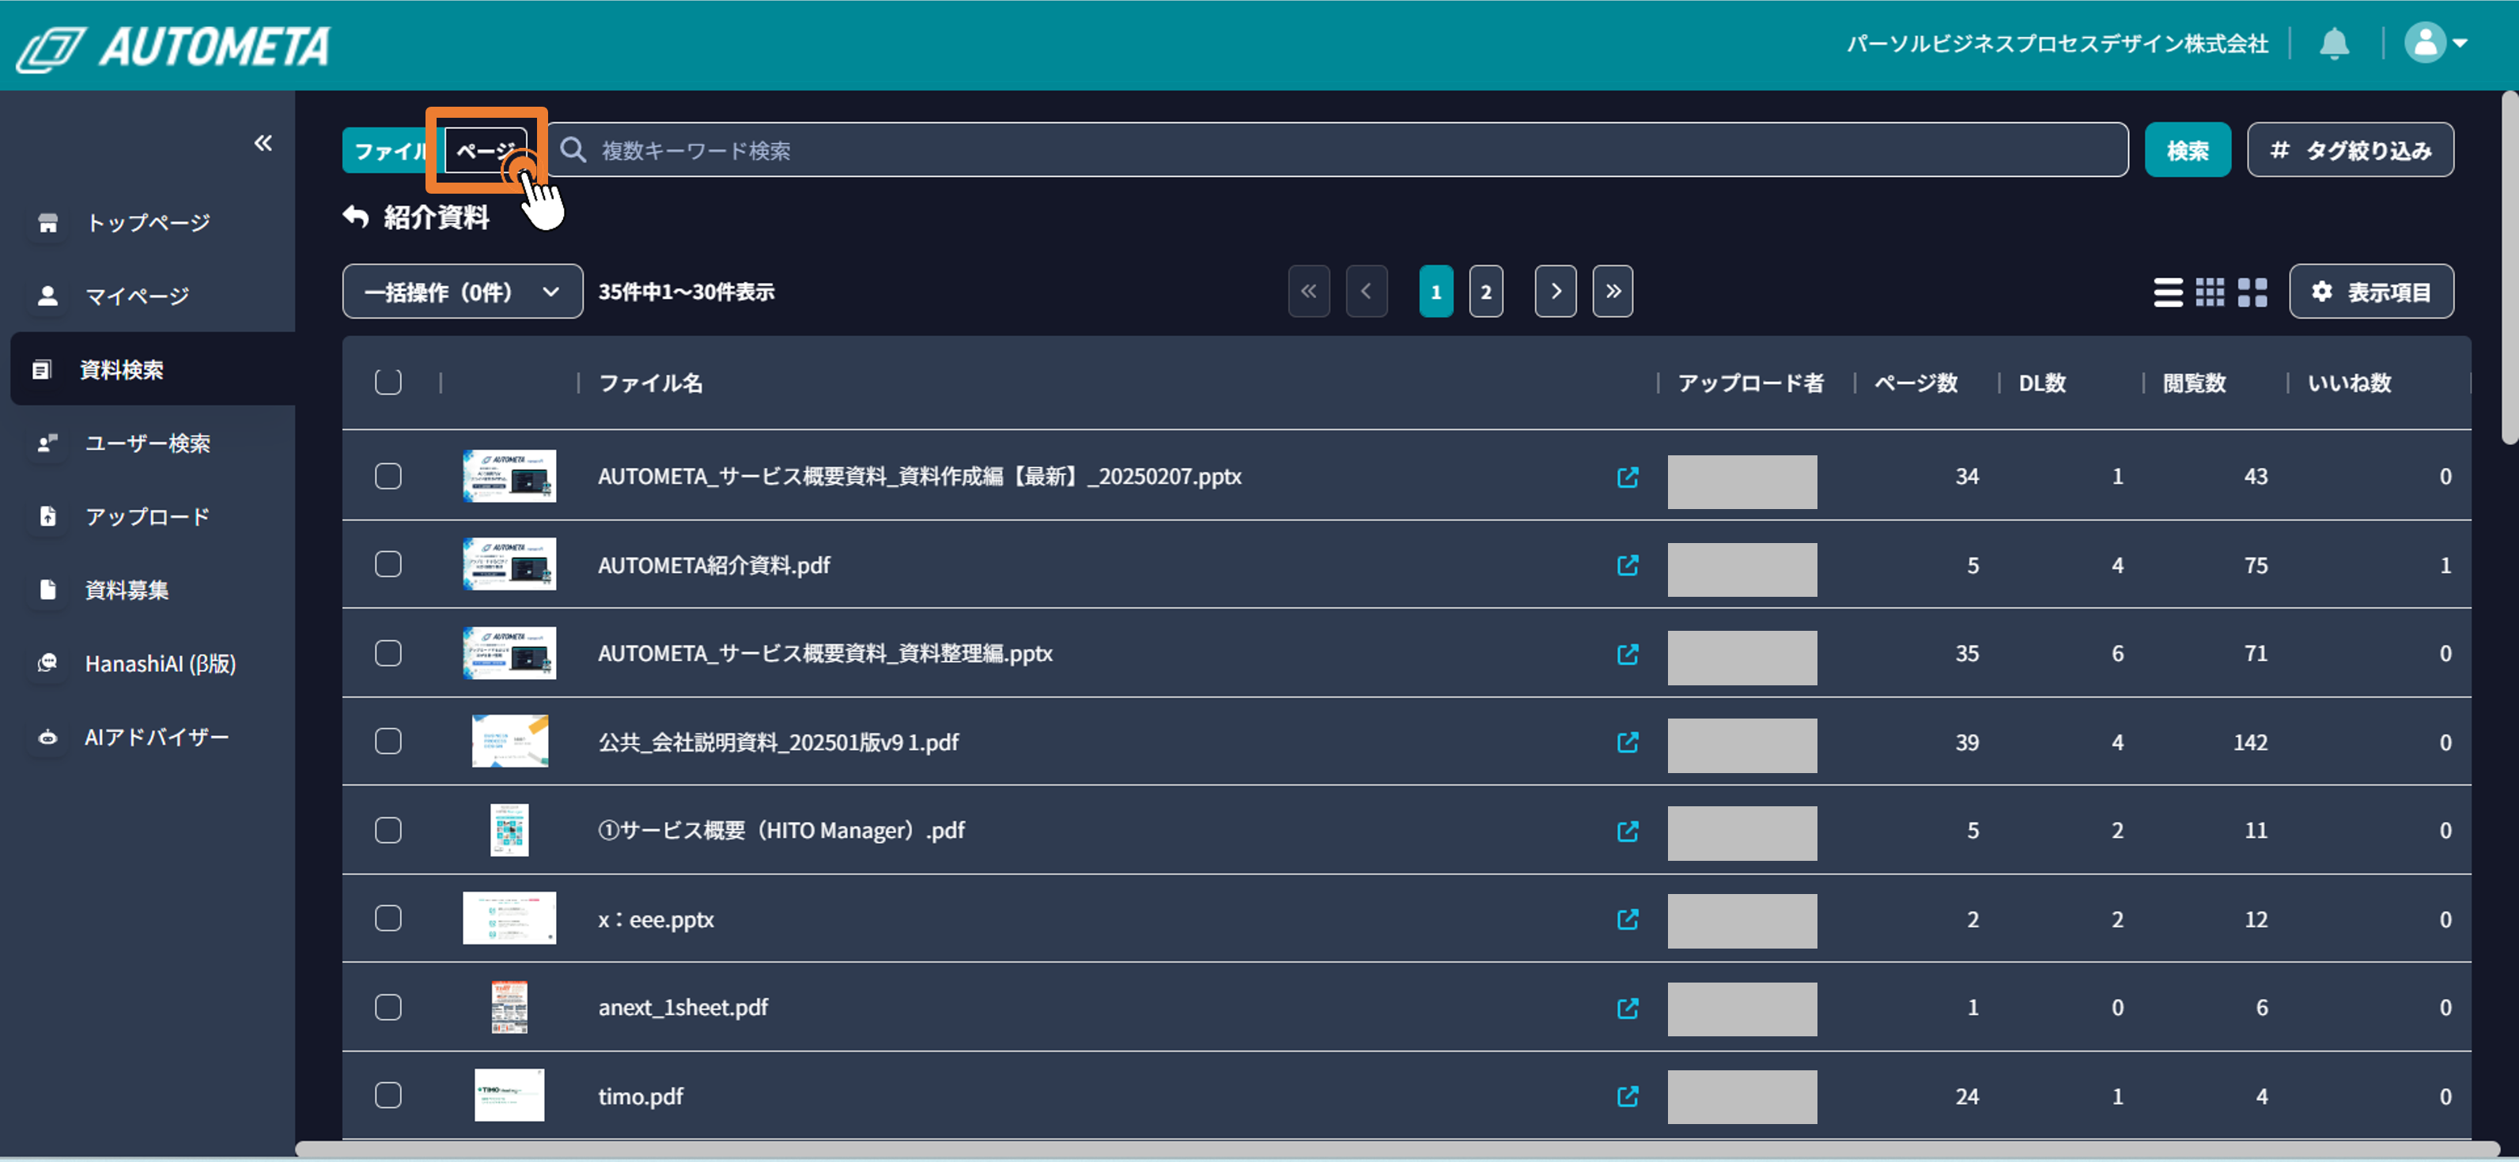
Task: Check the AUTOMETA_サービス概要資料_資料作成編 row
Action: tap(388, 476)
